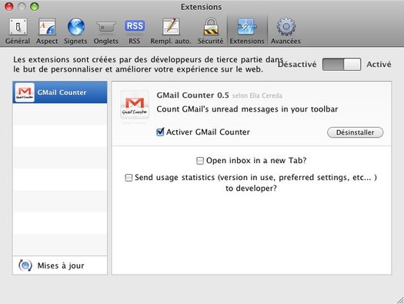Click the 'Désactivé' label
Screen dimensions: 404x304
point(297,64)
